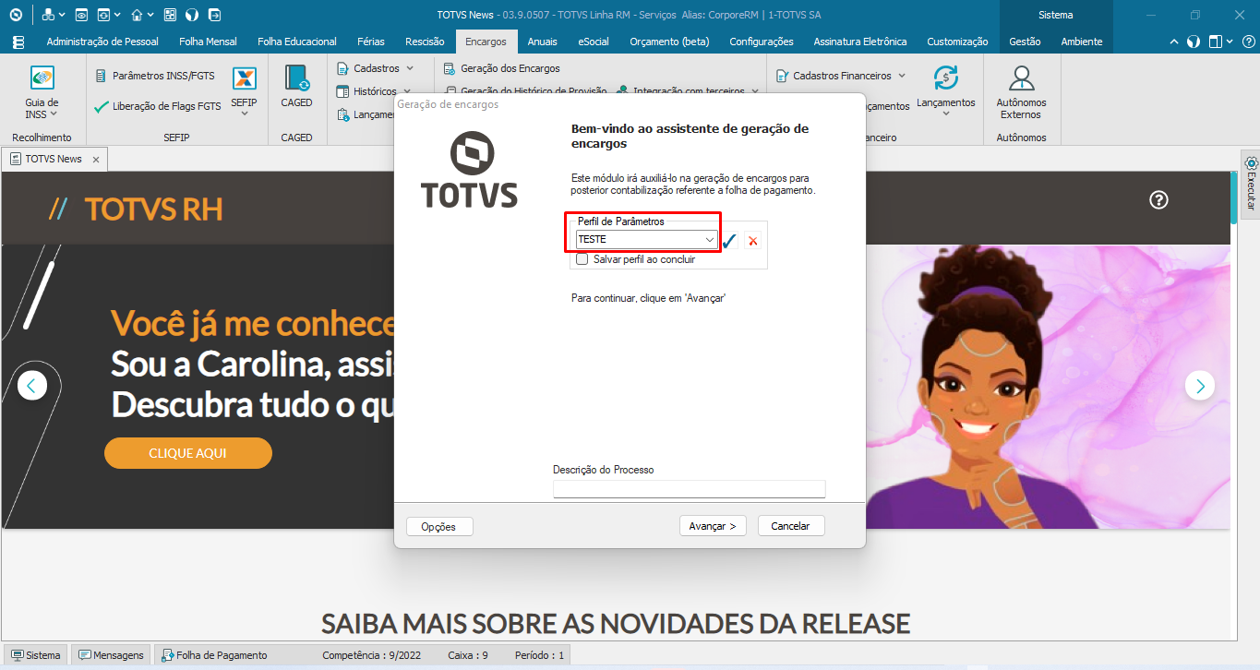
Task: Switch to Folha Mensal tab
Action: 208,42
